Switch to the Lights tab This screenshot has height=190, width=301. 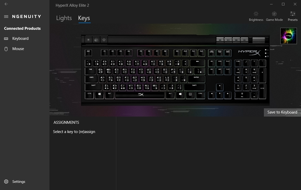pos(64,18)
